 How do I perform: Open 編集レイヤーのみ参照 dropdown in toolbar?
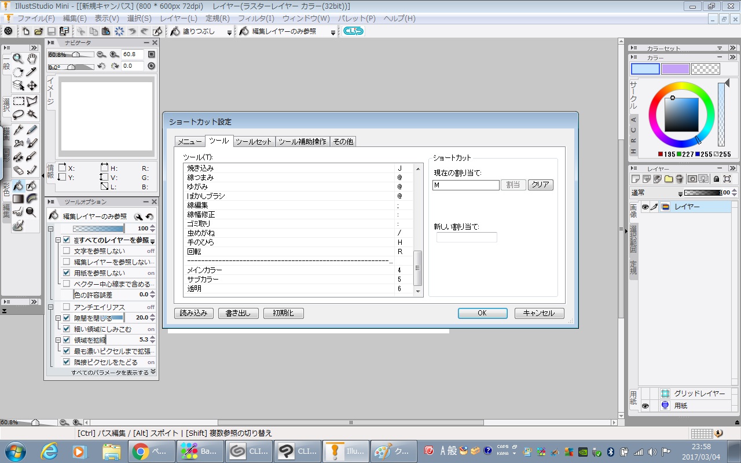(333, 32)
